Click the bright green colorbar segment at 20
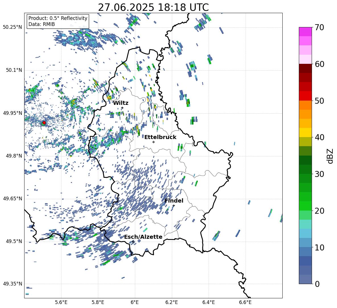 (305, 206)
